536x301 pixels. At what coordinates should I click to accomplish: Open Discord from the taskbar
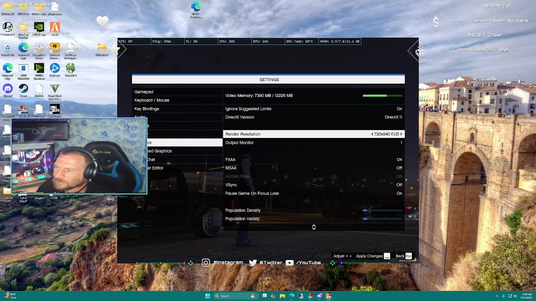click(320, 296)
